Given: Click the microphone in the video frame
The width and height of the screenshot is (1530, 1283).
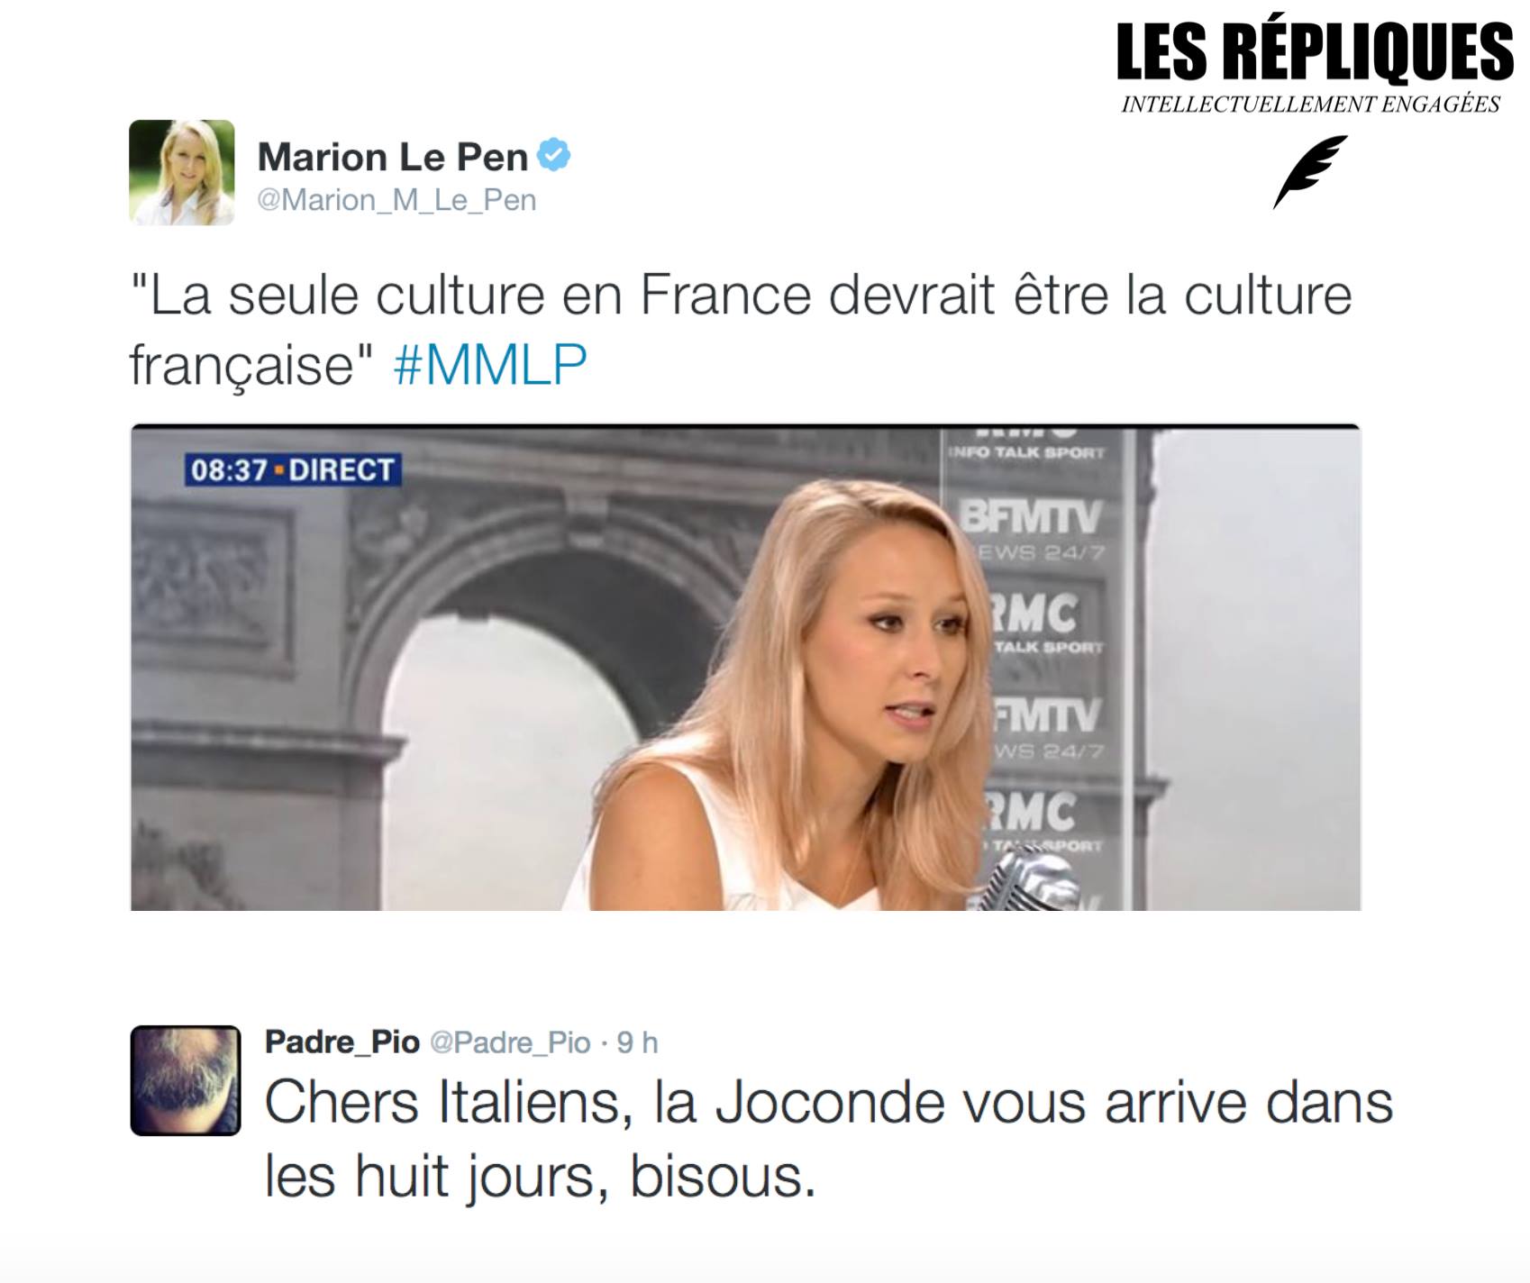Looking at the screenshot, I should click(x=1027, y=878).
